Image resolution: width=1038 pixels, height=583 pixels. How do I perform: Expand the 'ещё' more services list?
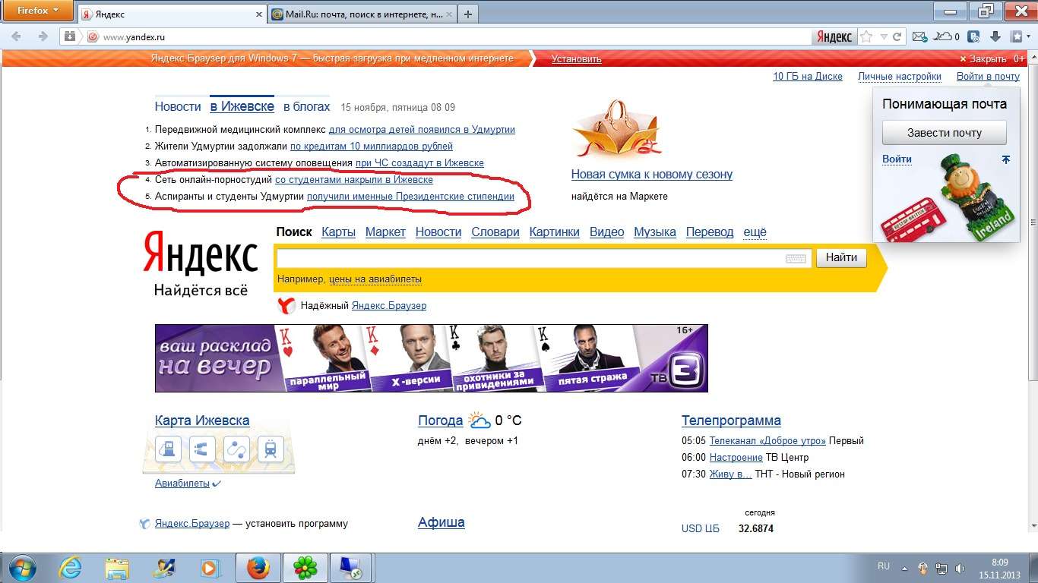pyautogui.click(x=755, y=232)
